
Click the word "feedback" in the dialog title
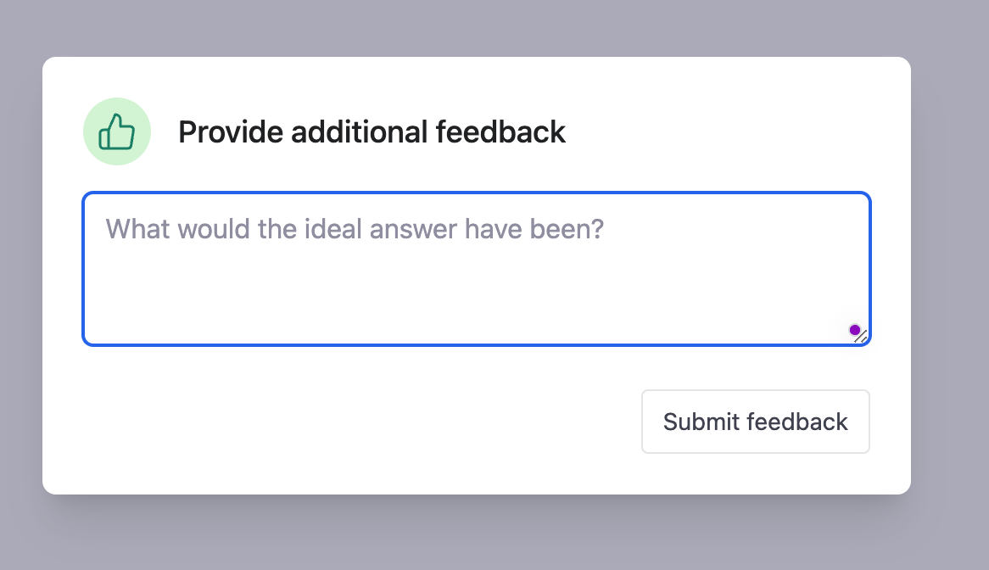coord(500,131)
